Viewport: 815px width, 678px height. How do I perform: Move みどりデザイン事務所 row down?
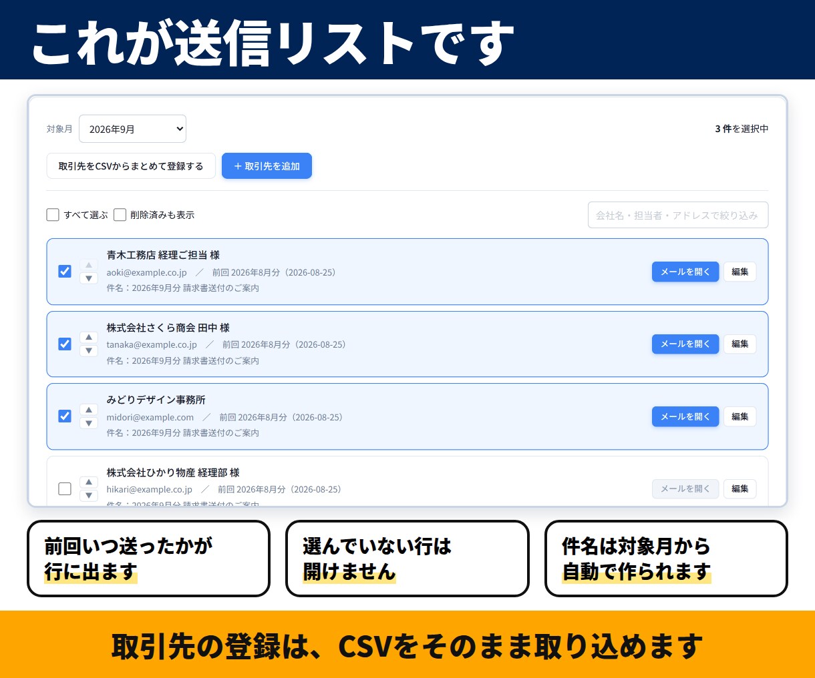pyautogui.click(x=89, y=423)
